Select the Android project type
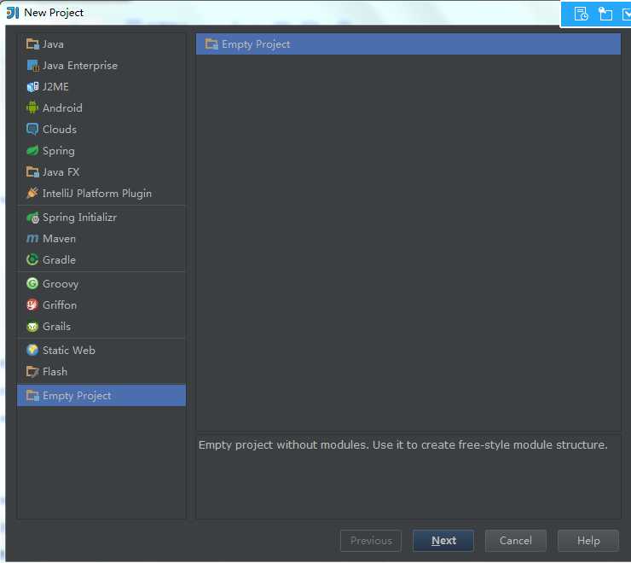This screenshot has width=631, height=563. point(101,108)
